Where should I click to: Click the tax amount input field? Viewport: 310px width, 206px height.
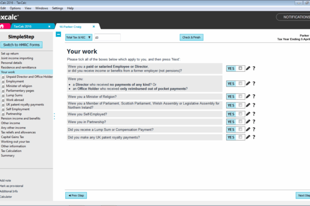tap(107, 38)
